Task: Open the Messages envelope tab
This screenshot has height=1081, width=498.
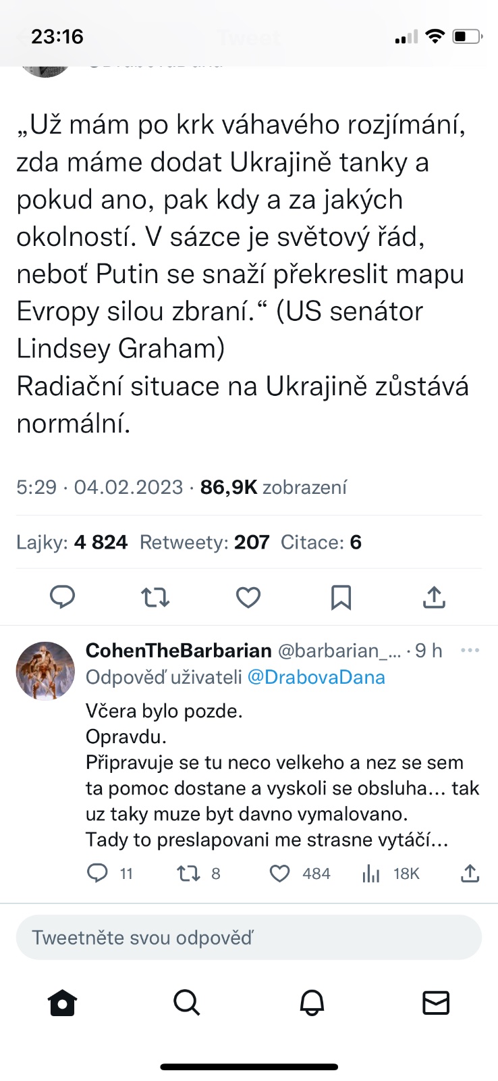Action: click(x=436, y=1003)
